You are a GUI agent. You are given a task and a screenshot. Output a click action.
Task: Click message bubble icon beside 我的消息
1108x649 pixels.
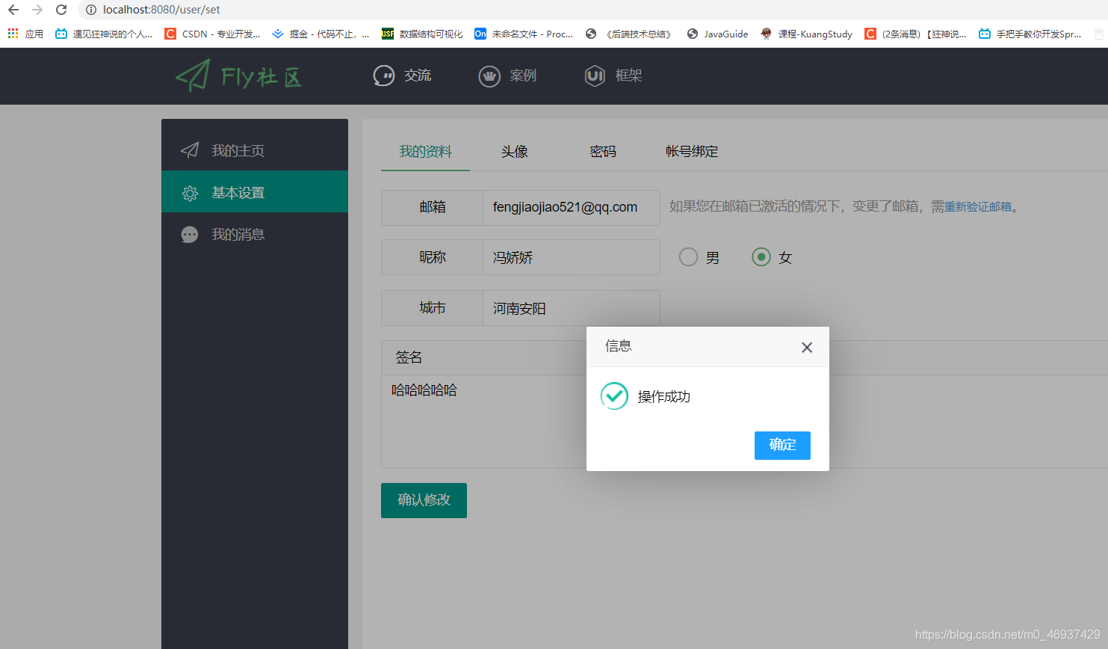click(190, 235)
